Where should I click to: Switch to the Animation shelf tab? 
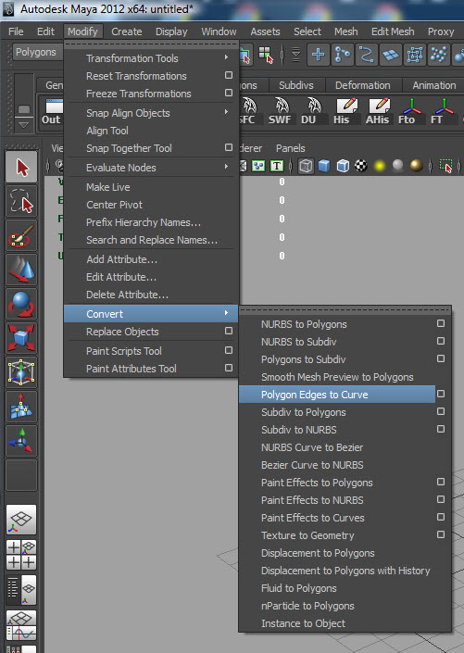[434, 85]
